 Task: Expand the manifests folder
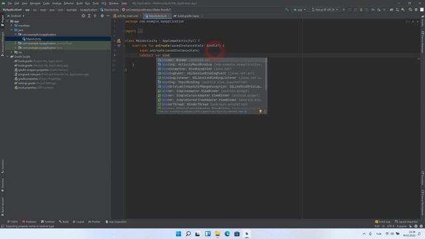coord(12,26)
